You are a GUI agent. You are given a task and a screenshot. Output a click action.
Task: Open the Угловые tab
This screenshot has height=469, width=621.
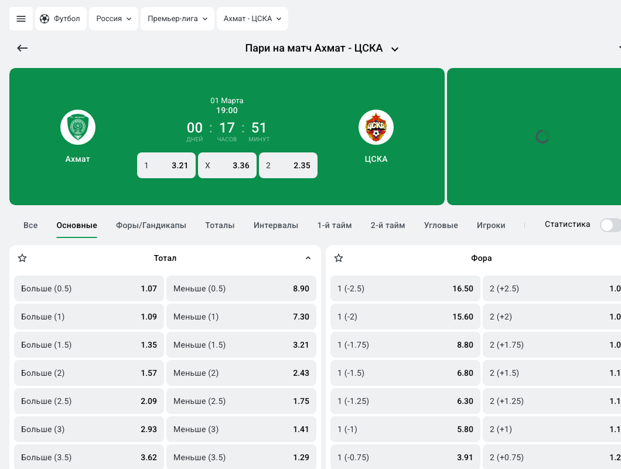tap(441, 225)
